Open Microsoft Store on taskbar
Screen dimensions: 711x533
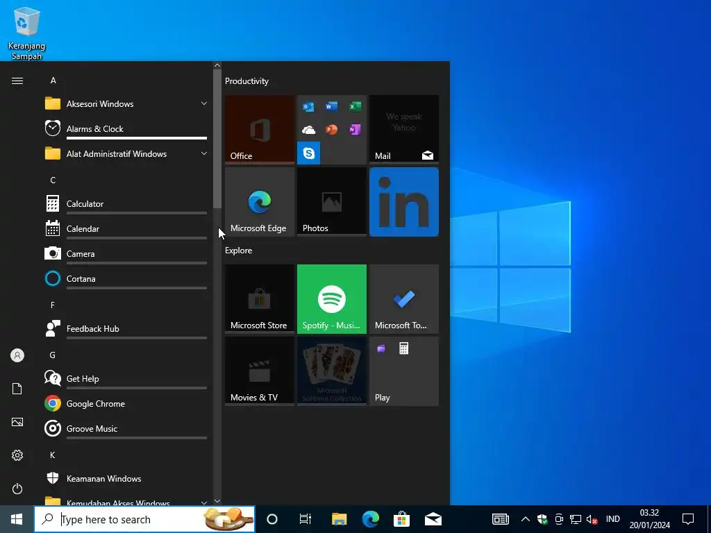pyautogui.click(x=402, y=519)
